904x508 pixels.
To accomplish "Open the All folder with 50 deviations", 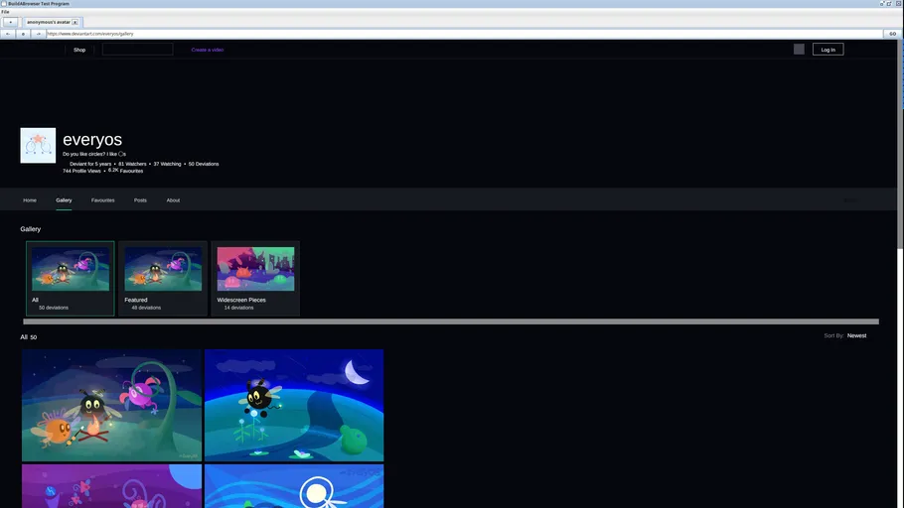I will click(x=71, y=279).
